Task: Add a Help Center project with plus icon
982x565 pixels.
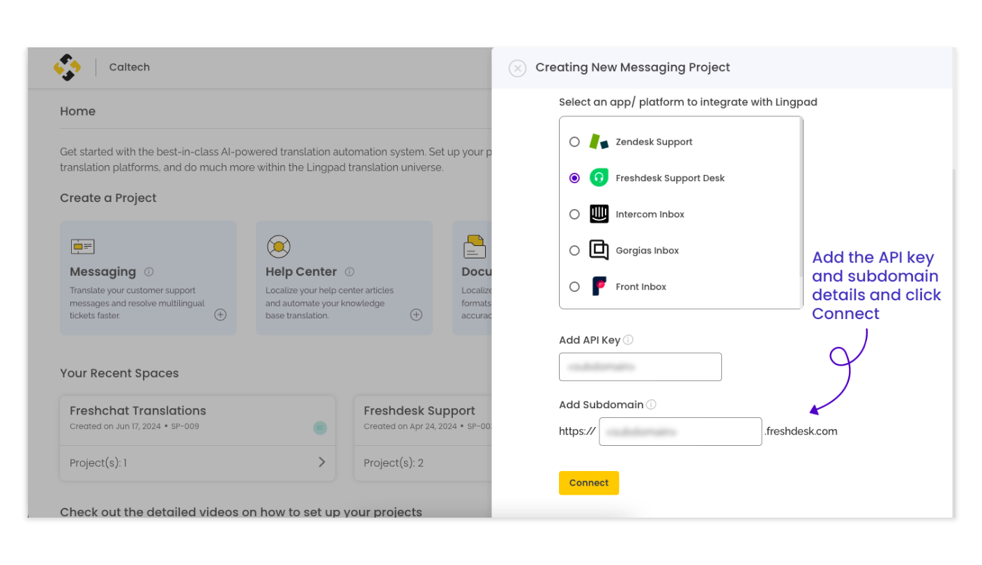Action: (416, 315)
